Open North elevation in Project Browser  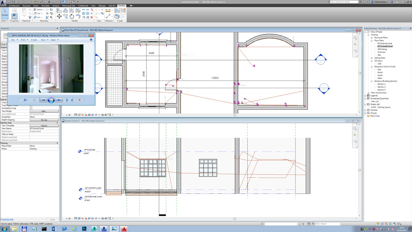point(380,72)
